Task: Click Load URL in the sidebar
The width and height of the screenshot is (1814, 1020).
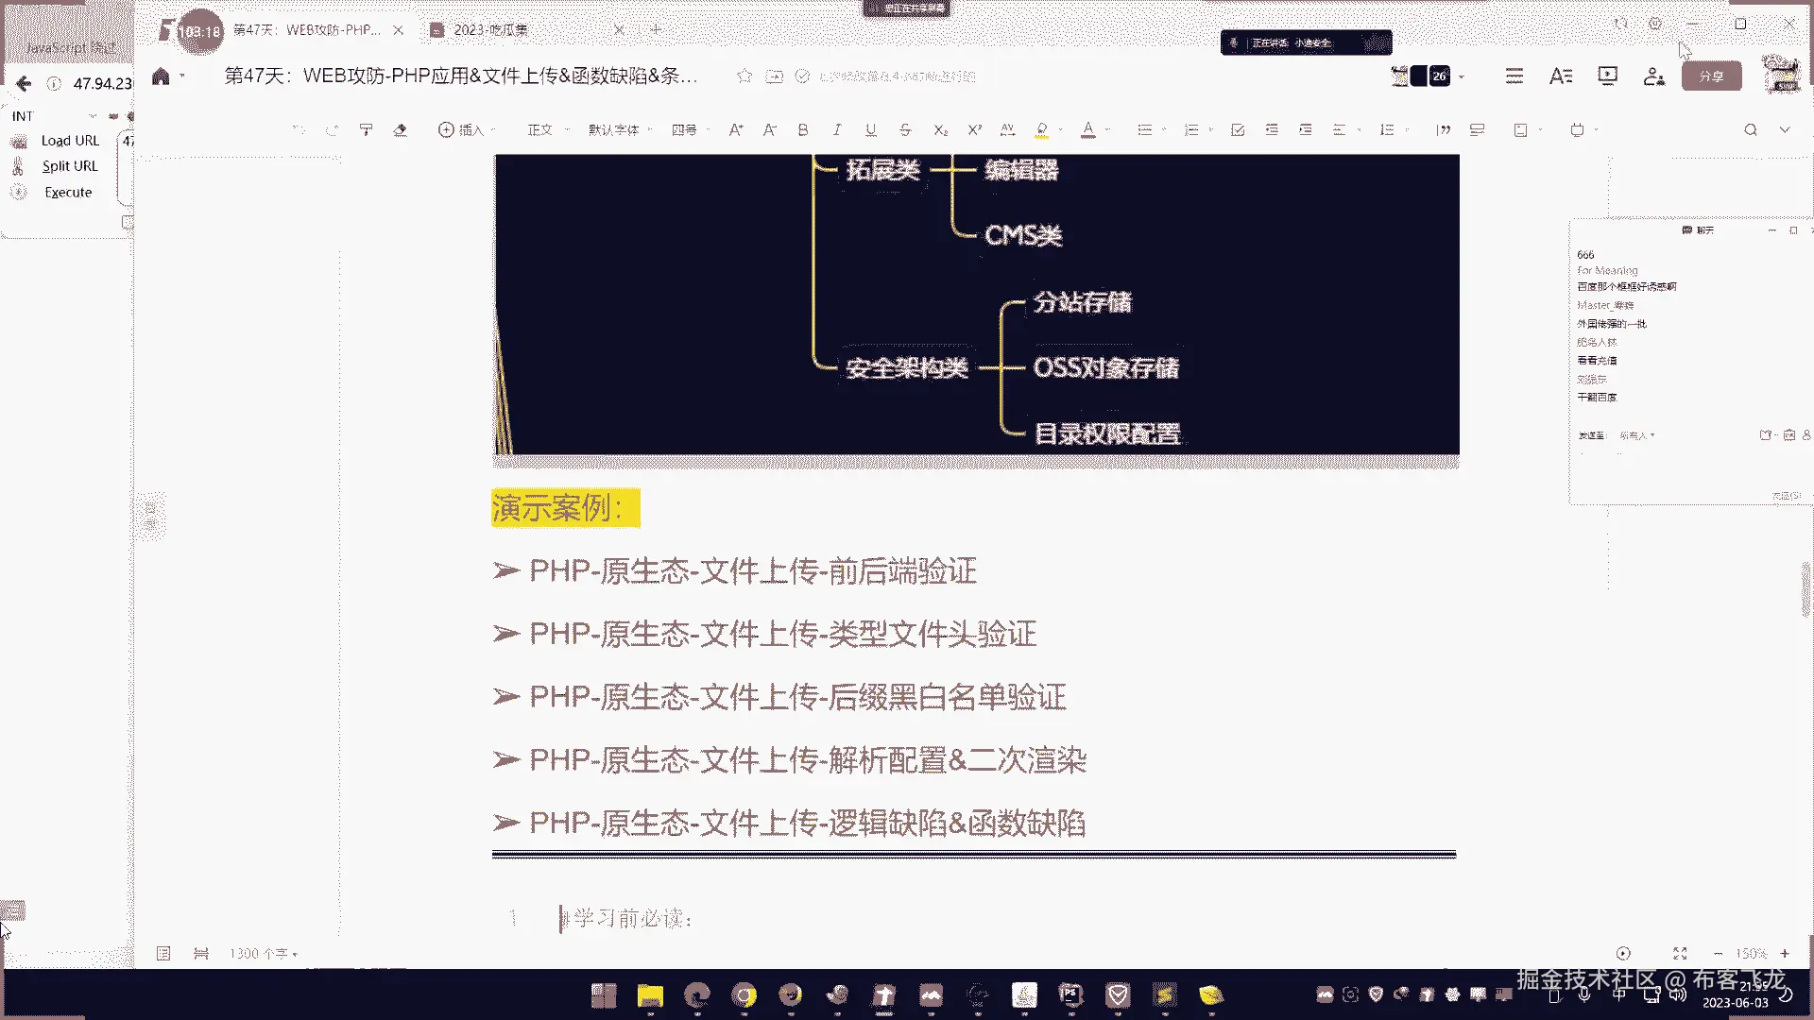Action: pos(70,141)
